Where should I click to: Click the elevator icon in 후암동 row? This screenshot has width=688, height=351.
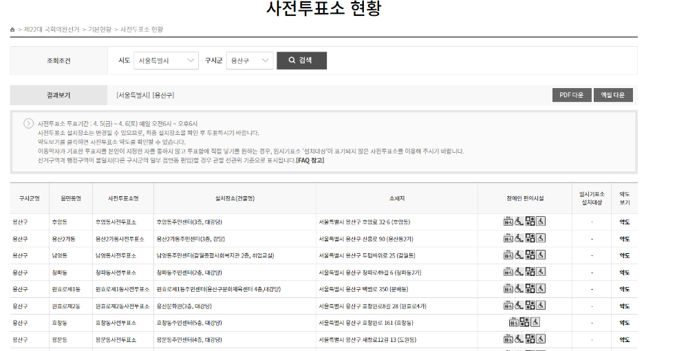tap(508, 222)
